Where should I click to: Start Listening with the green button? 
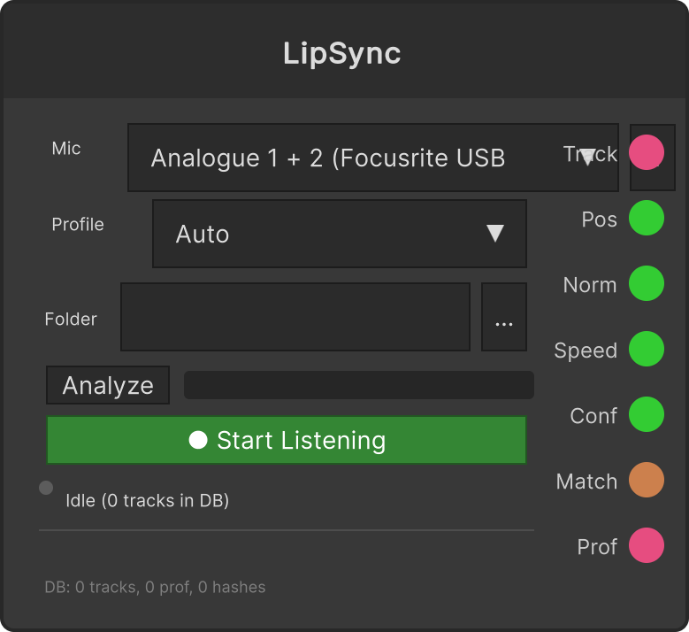[287, 440]
